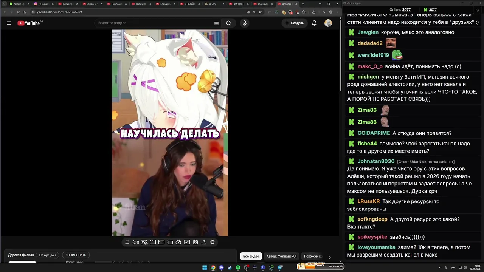Click the Ответ UdarNick reply reference
Image resolution: width=484 pixels, height=272 pixels.
(x=426, y=162)
